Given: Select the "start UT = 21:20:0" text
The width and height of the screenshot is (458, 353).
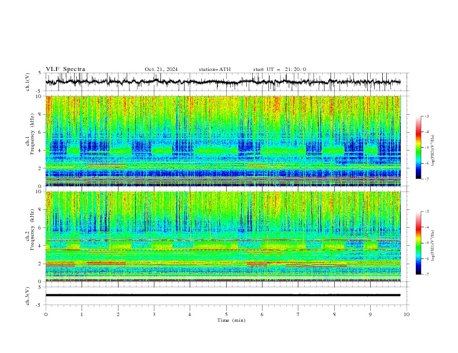Looking at the screenshot, I should [x=279, y=69].
